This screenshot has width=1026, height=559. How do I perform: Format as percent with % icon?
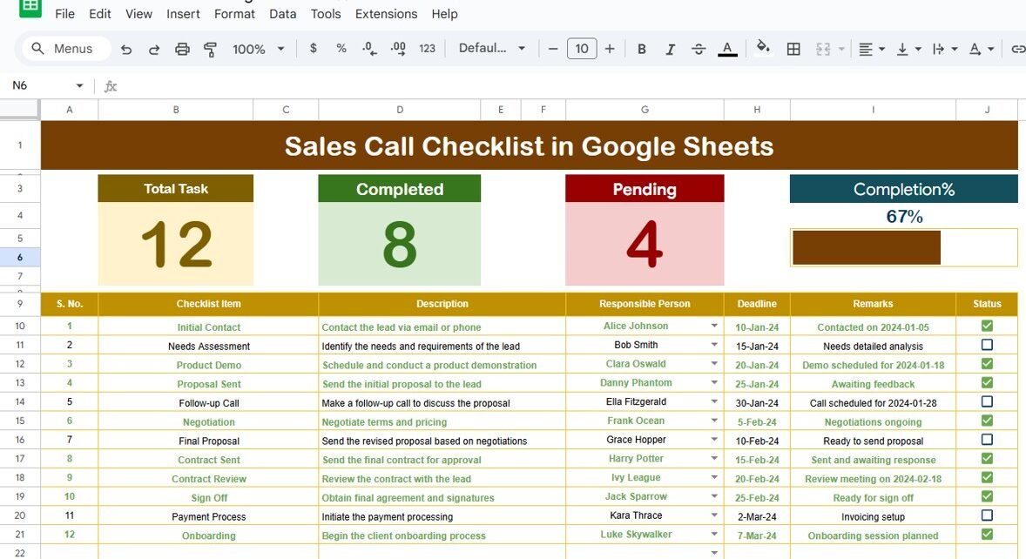tap(341, 49)
